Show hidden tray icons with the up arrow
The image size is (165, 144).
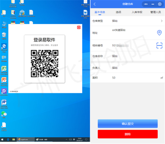[x=66, y=140]
